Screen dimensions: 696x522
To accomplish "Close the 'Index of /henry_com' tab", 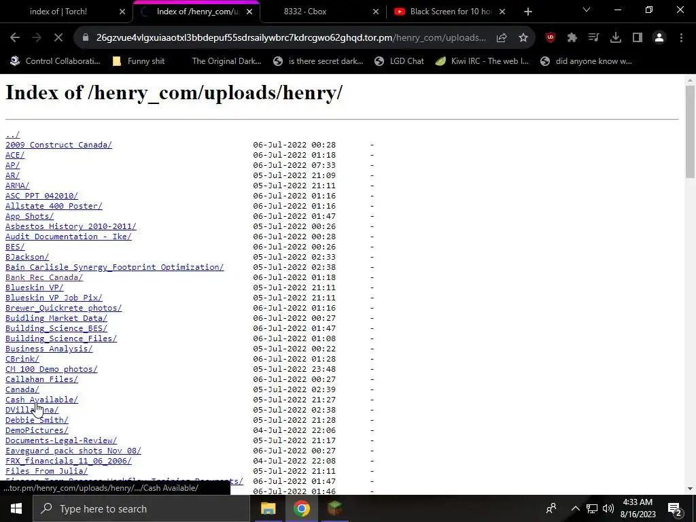I will click(x=249, y=12).
